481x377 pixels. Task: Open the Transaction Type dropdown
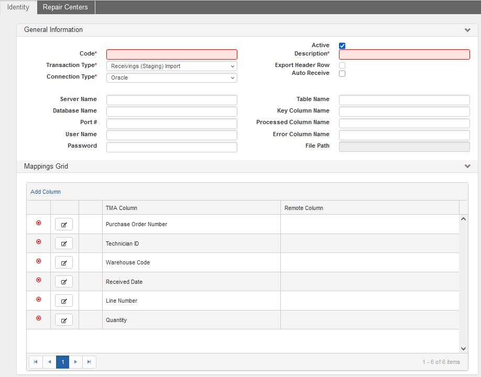pyautogui.click(x=171, y=66)
